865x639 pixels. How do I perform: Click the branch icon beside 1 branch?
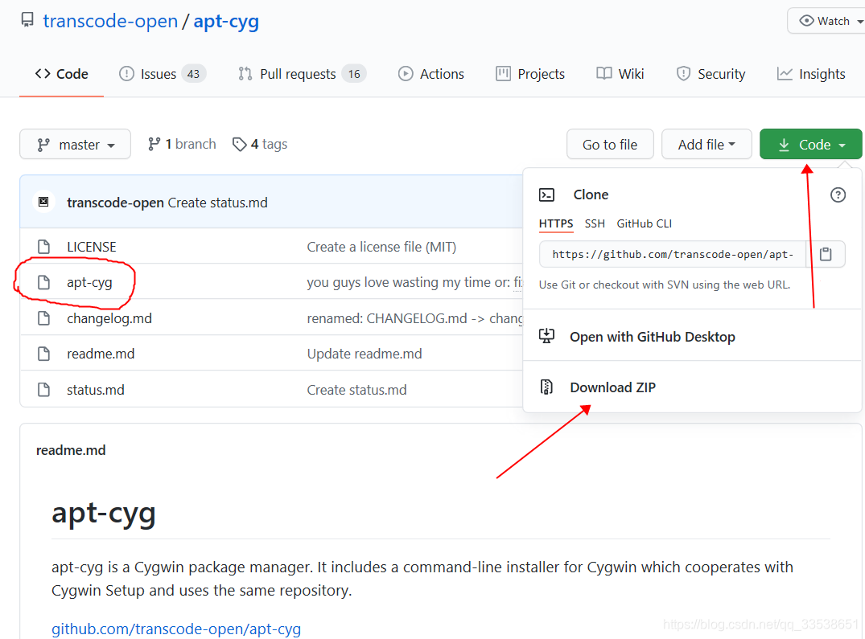154,145
